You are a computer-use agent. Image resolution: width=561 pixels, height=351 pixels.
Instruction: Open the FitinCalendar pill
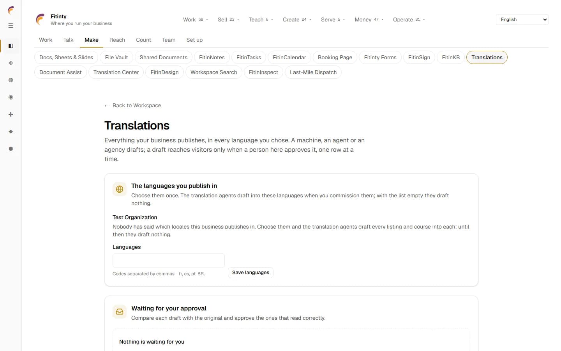(x=289, y=57)
